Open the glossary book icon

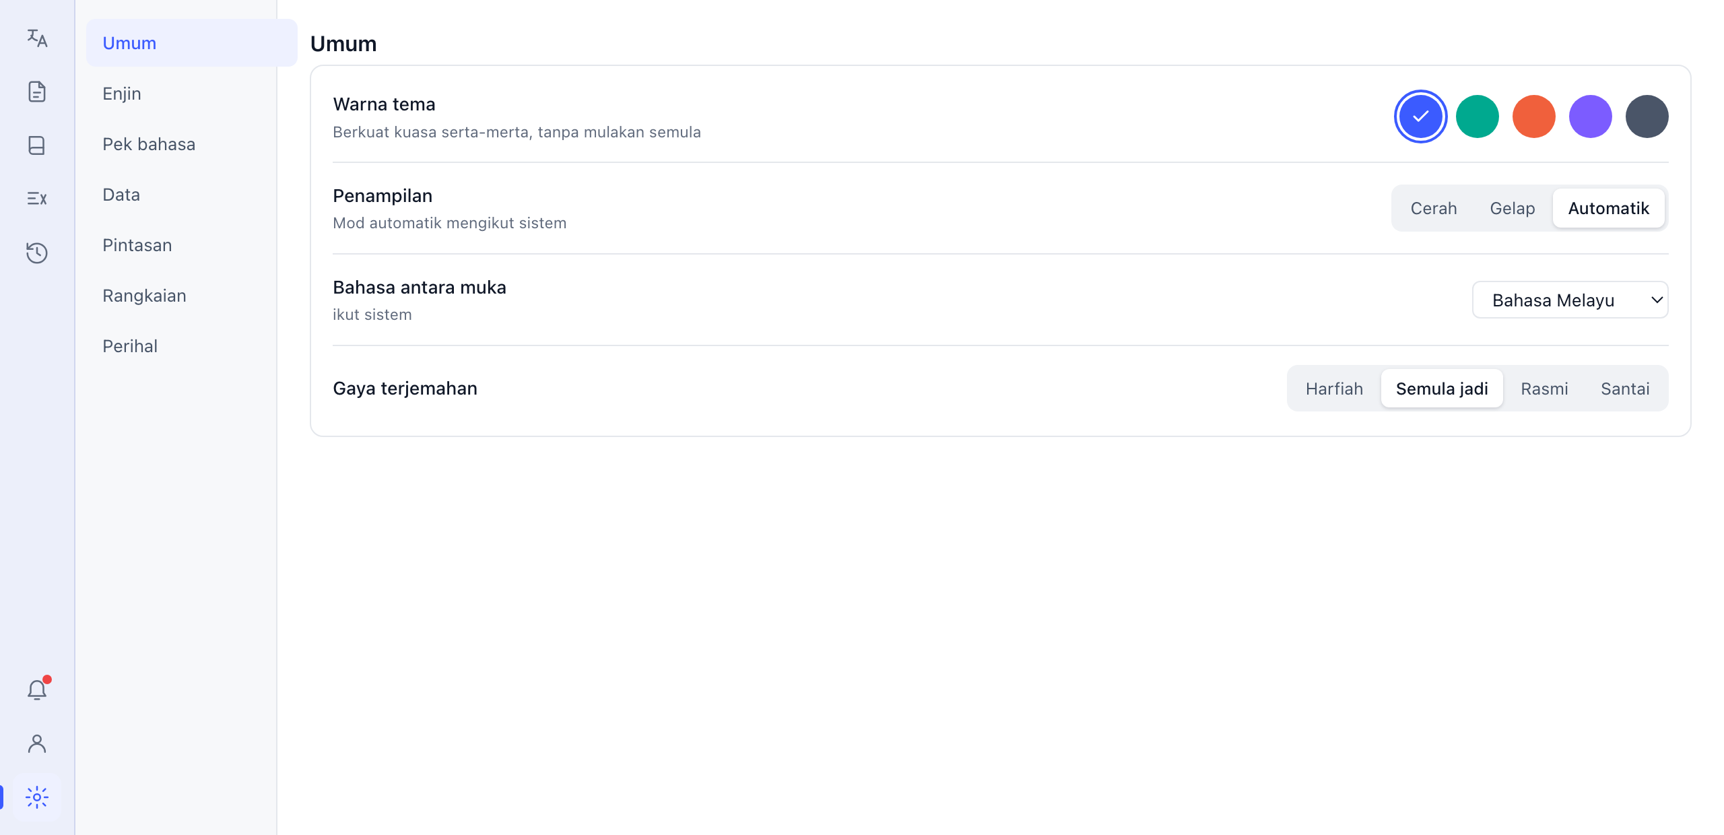pos(37,145)
